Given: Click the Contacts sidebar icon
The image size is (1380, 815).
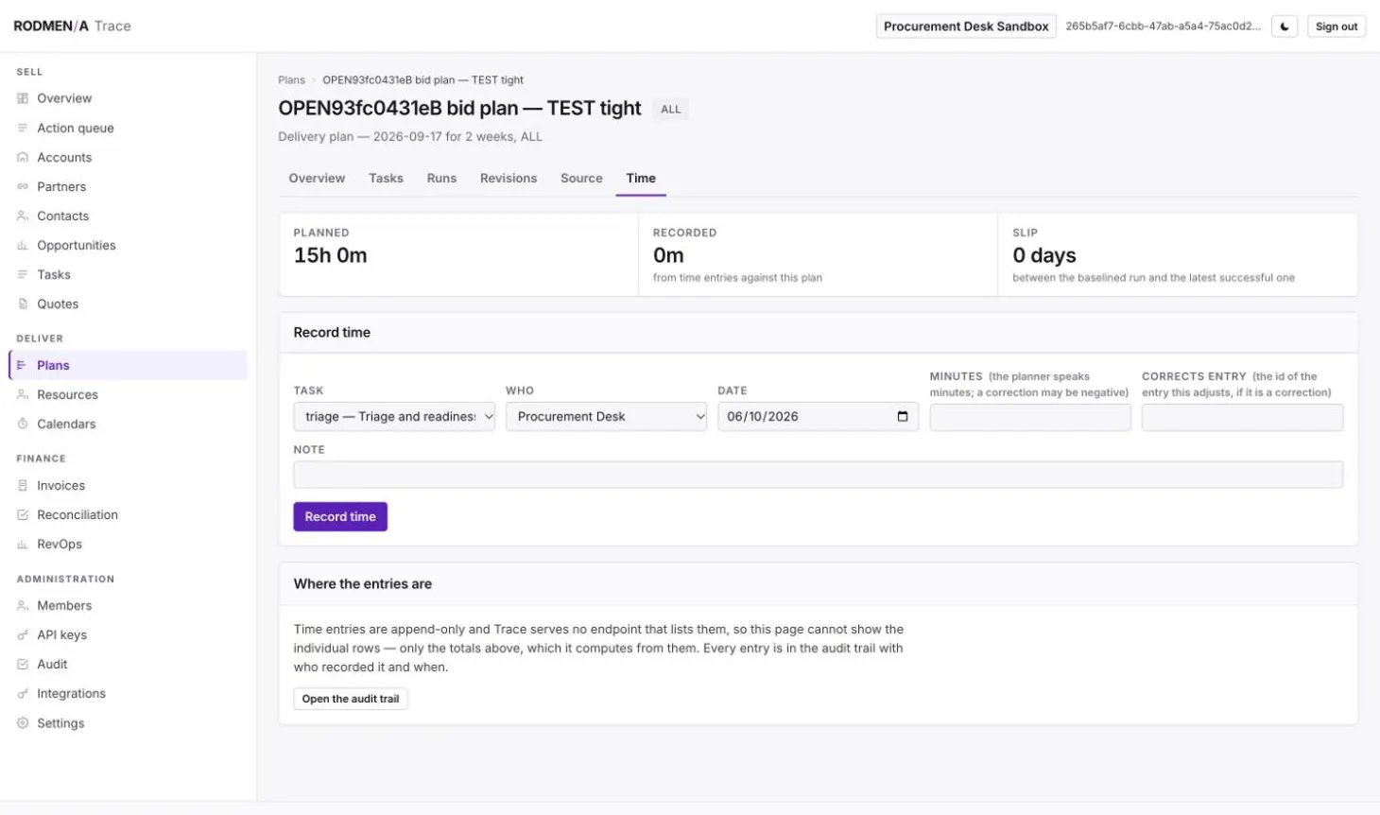Looking at the screenshot, I should 23,216.
